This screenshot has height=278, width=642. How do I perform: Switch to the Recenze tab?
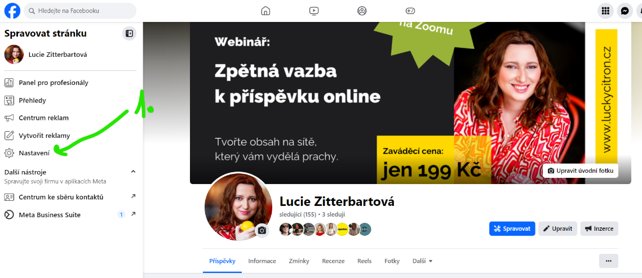[333, 261]
